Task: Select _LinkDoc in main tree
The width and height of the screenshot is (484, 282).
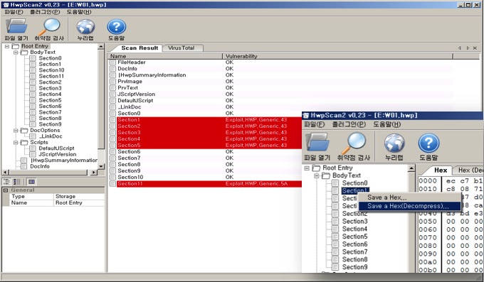Action: tap(51, 136)
